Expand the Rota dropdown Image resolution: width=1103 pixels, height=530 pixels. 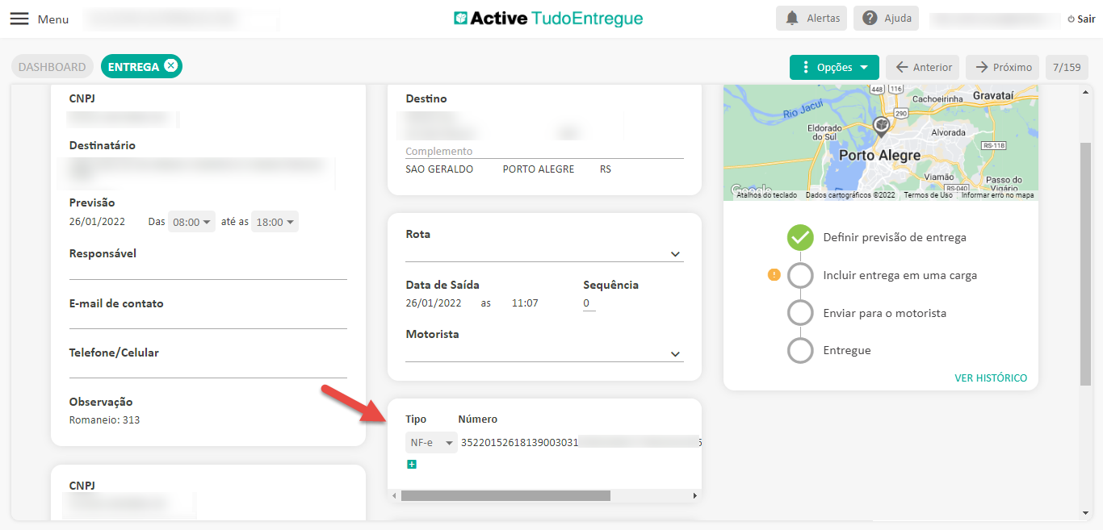pyautogui.click(x=675, y=255)
